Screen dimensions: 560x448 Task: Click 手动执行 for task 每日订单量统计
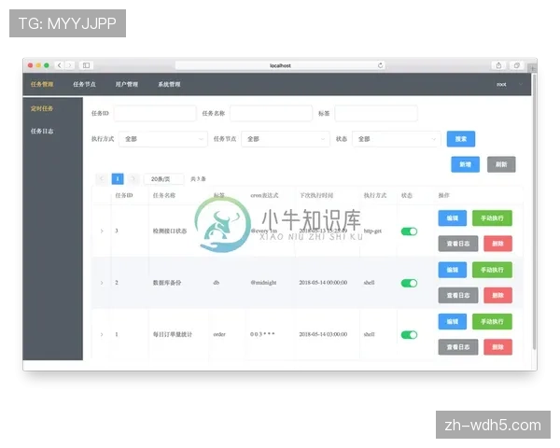click(492, 321)
